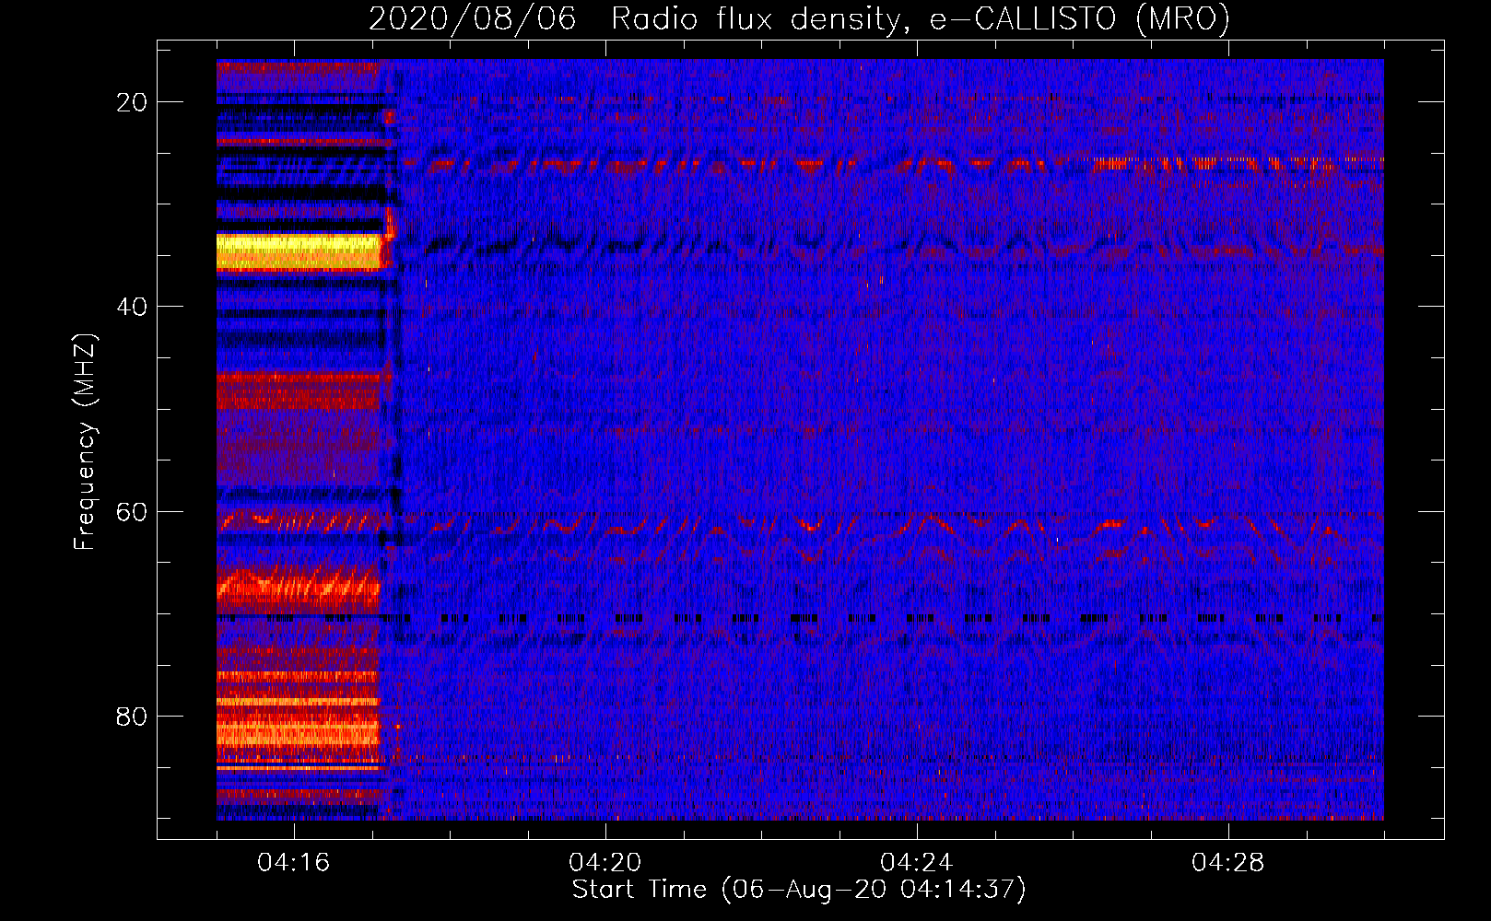Click the 20 frequency tick label
Image resolution: width=1491 pixels, height=921 pixels.
coord(132,102)
